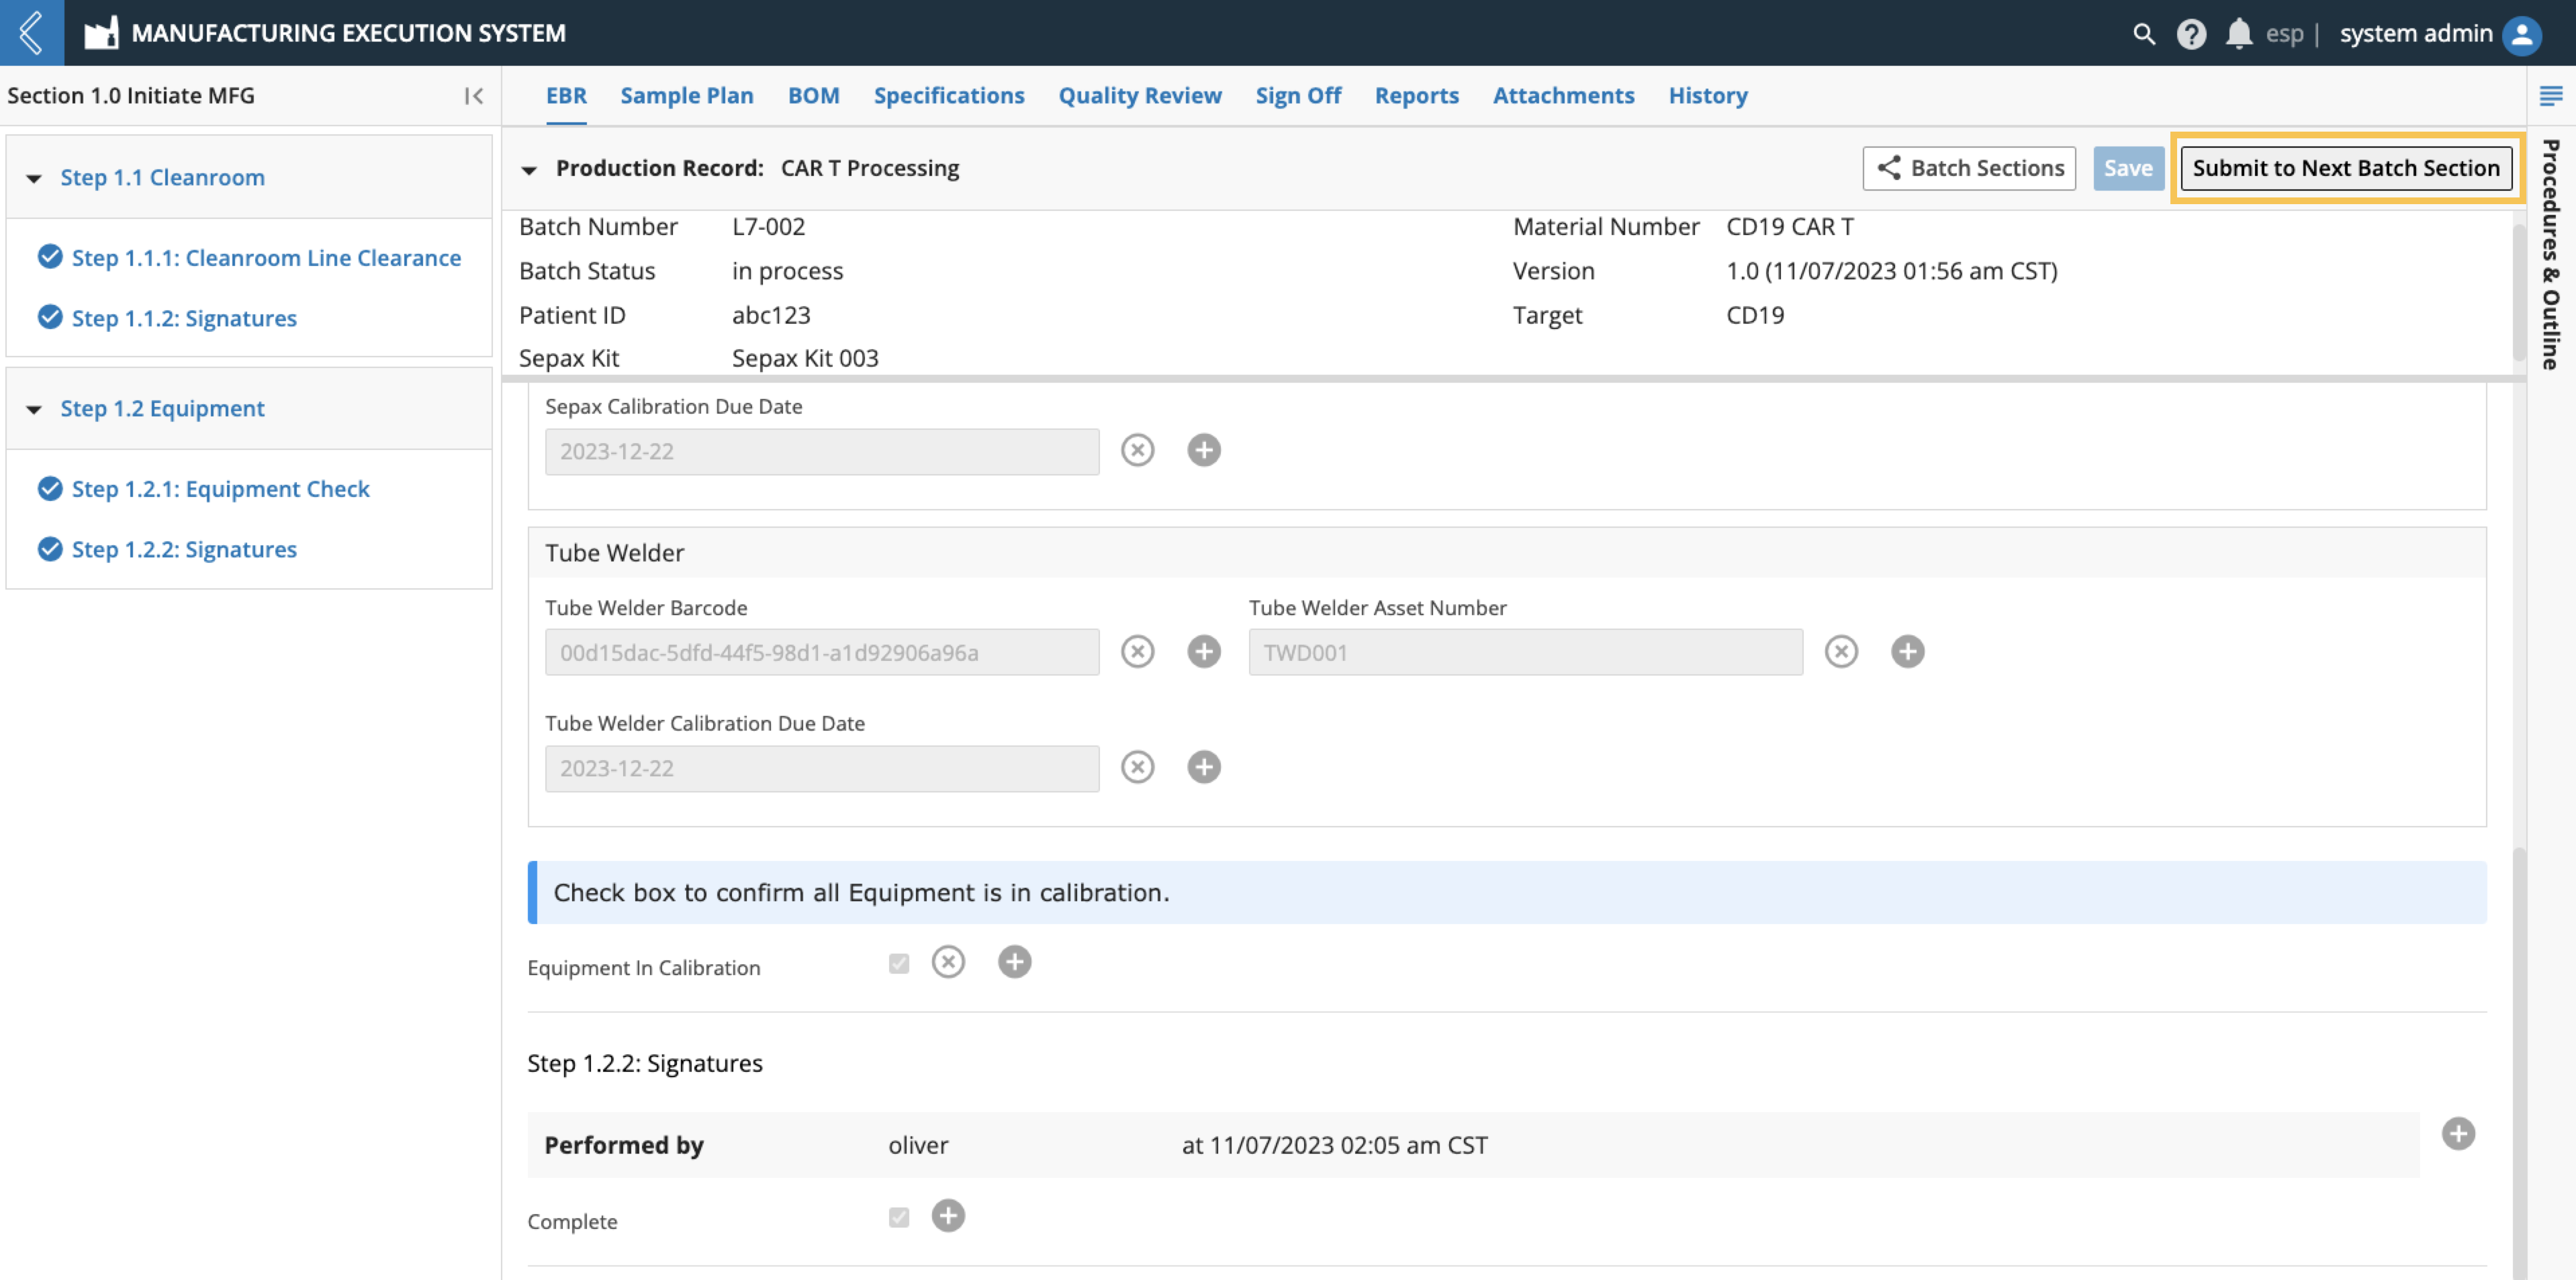Open the BOM tab
The width and height of the screenshot is (2576, 1280).
tap(813, 96)
